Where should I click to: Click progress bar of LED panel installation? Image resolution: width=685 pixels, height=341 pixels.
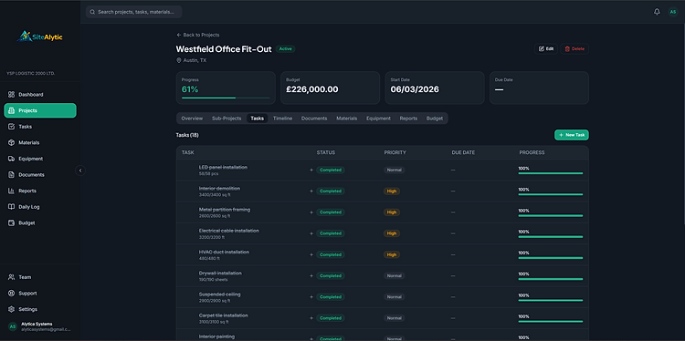click(x=551, y=173)
